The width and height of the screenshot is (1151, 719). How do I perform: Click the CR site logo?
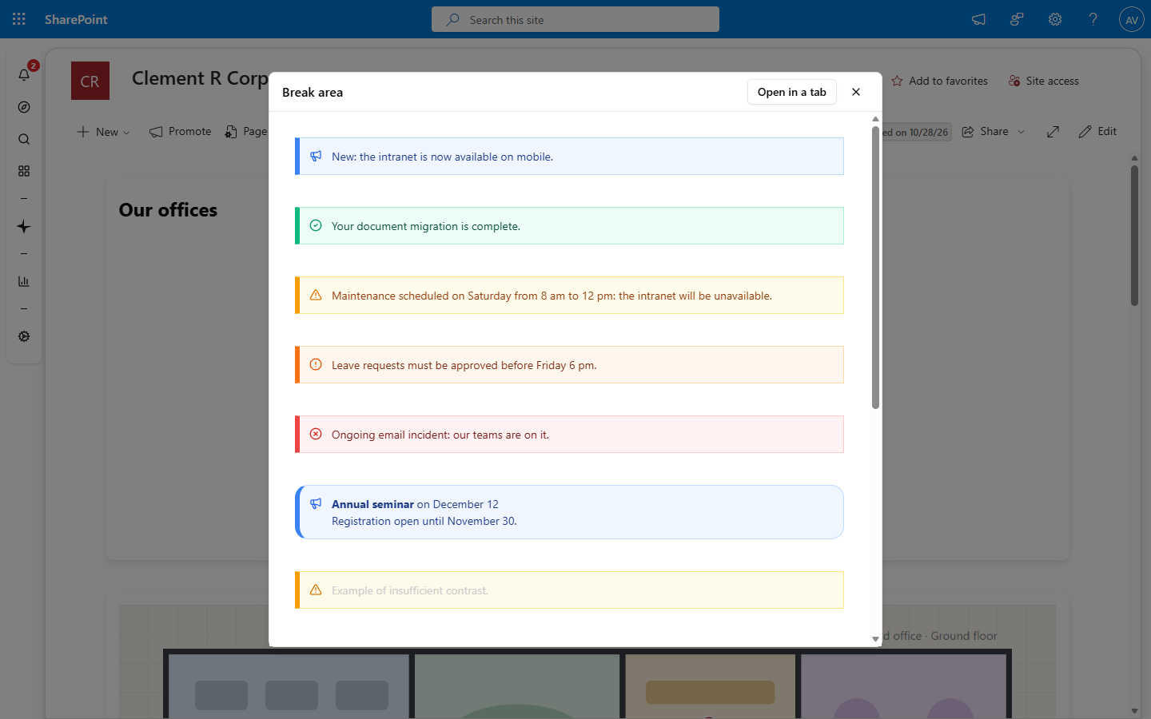pyautogui.click(x=90, y=81)
